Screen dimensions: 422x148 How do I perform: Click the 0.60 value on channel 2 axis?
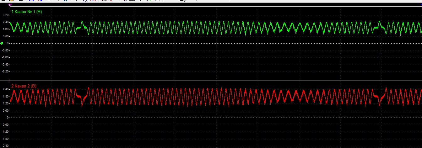coord(5,110)
